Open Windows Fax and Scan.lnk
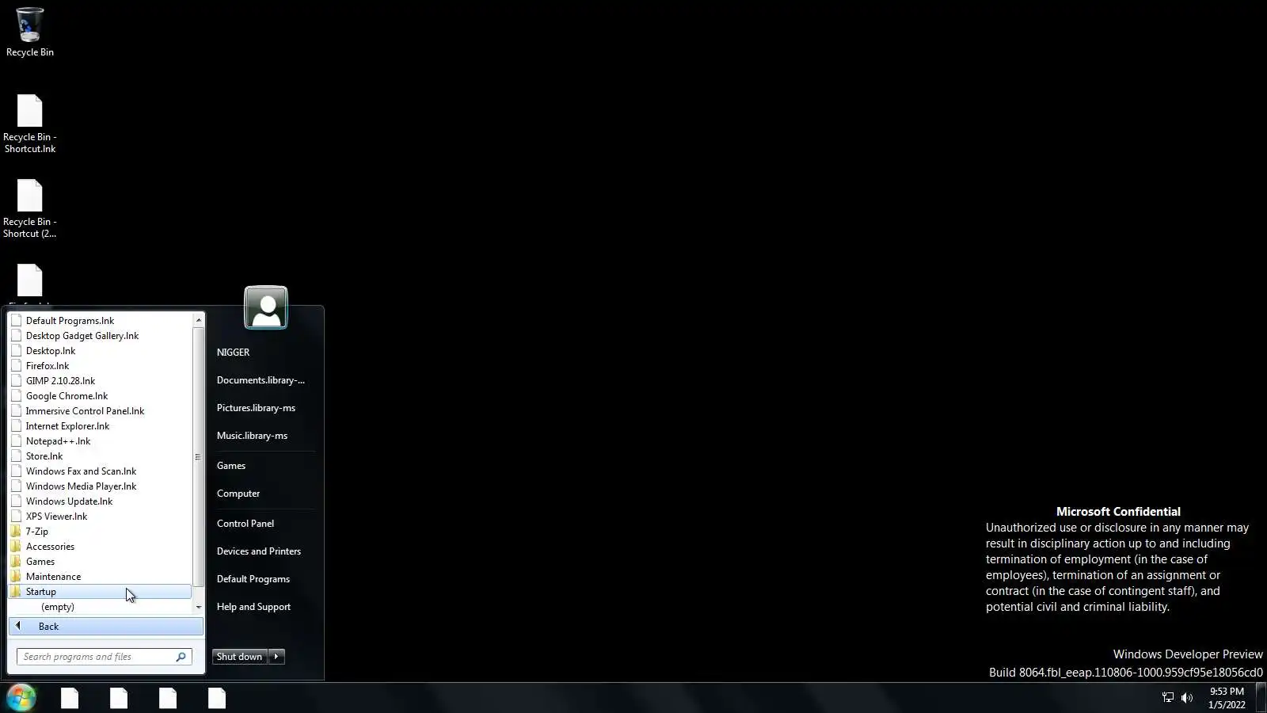The height and width of the screenshot is (713, 1267). click(101, 471)
